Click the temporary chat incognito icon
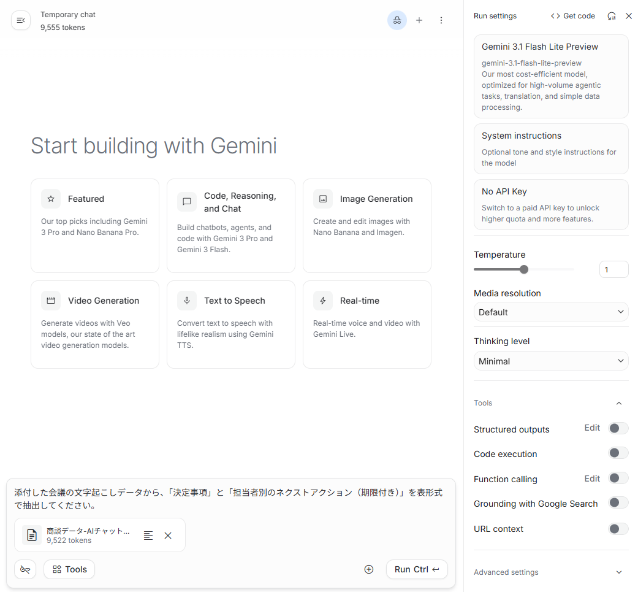Viewport: 638px width, 592px height. tap(397, 20)
